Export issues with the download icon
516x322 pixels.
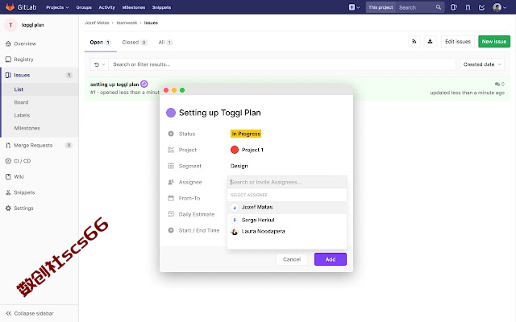[x=430, y=41]
